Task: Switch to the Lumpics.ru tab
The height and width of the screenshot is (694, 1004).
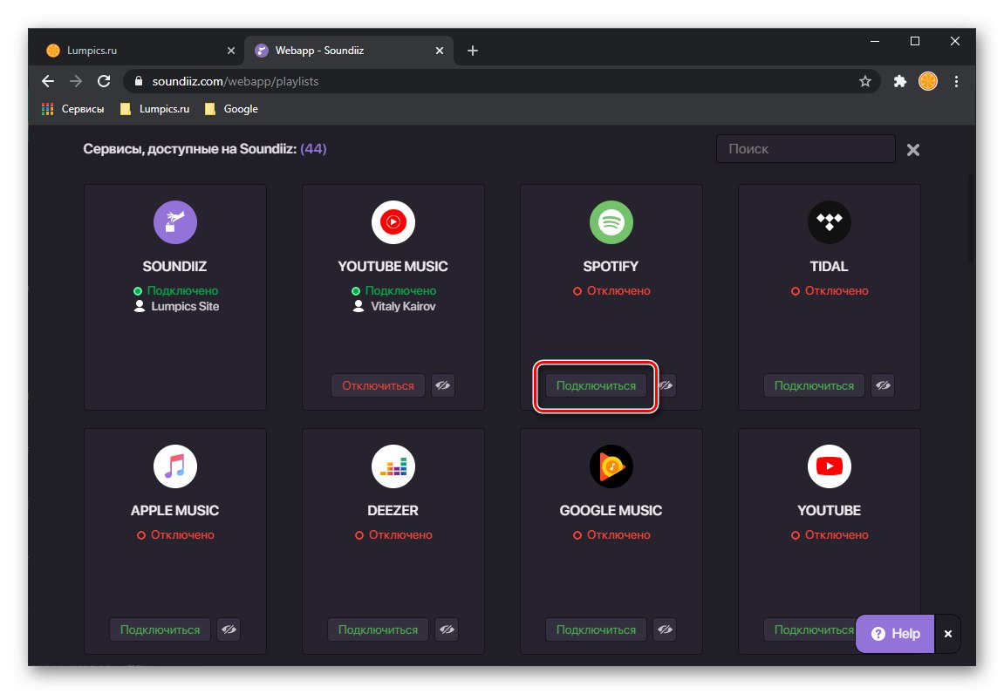Action: tap(138, 51)
